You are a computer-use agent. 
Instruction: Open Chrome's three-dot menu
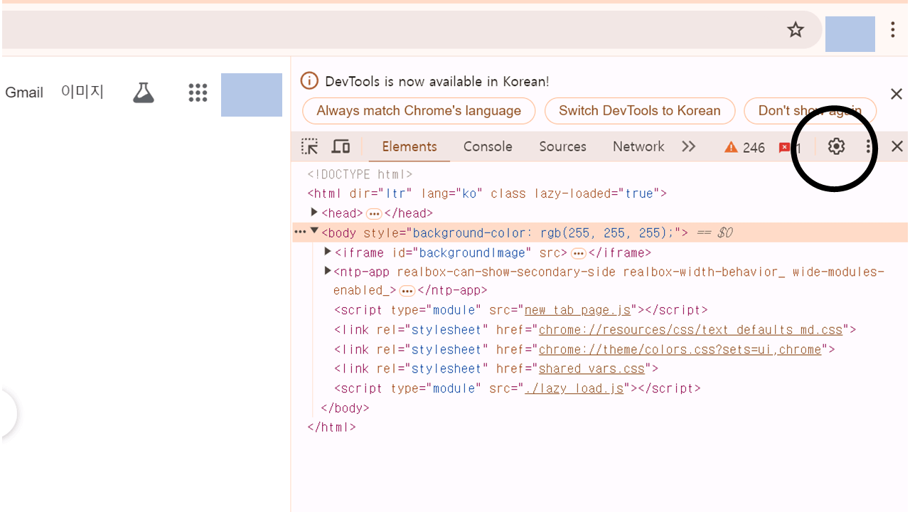pyautogui.click(x=893, y=30)
